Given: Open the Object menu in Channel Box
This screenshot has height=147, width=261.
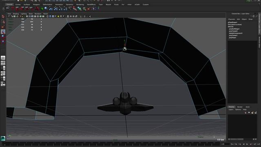Looking at the screenshot, I should click(x=244, y=19).
